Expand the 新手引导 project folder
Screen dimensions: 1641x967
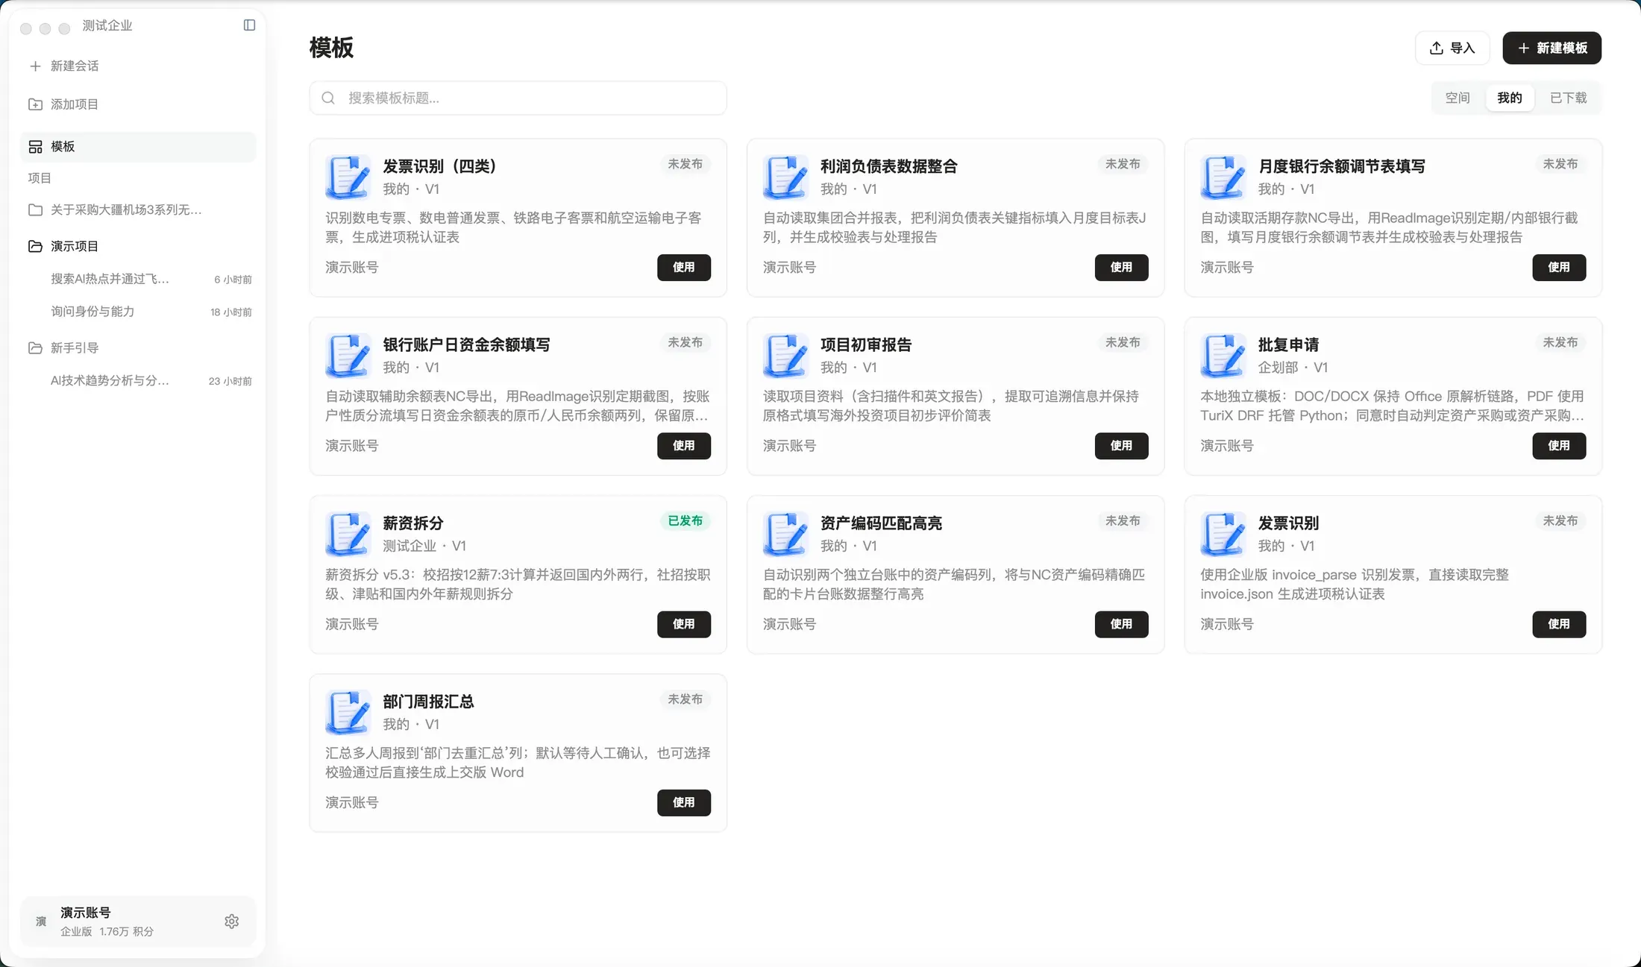[35, 348]
